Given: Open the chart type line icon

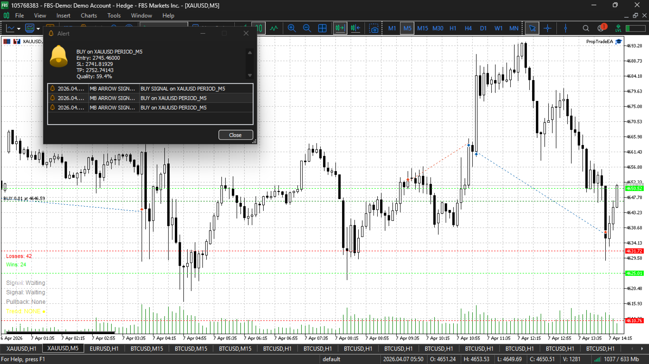Looking at the screenshot, I should [10, 28].
